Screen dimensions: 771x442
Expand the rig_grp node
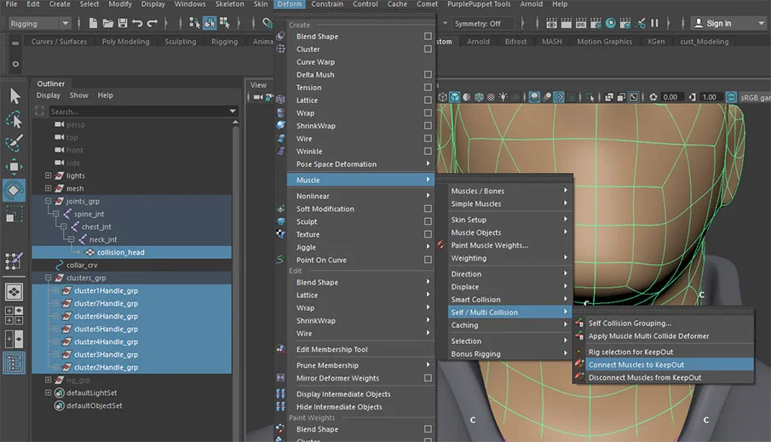point(49,380)
